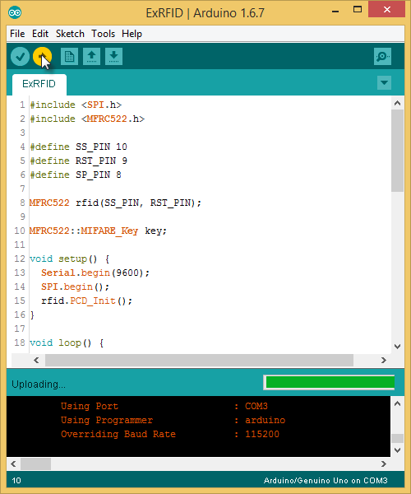
Task: Create a new sketch with New icon
Action: pos(69,57)
